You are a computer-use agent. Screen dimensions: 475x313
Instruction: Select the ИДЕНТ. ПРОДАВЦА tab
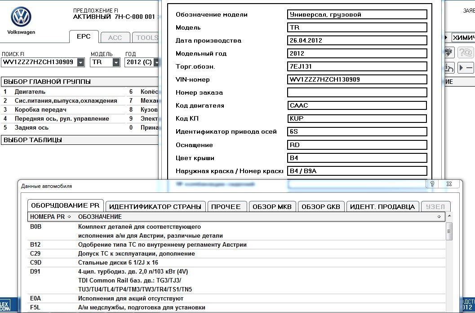[x=382, y=207]
